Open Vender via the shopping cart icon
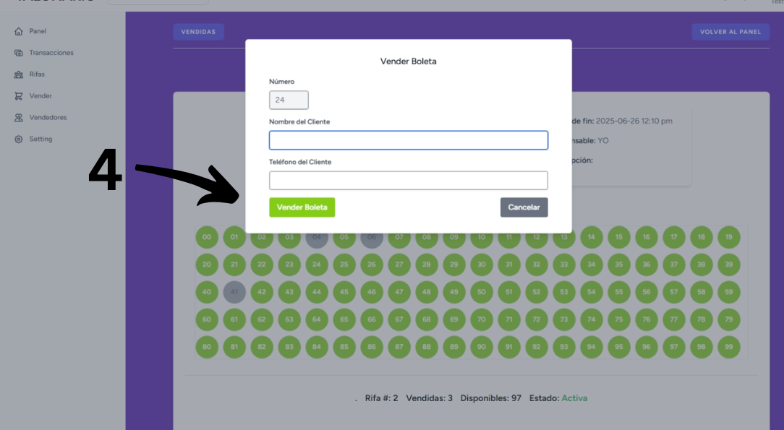784x430 pixels. pos(17,95)
